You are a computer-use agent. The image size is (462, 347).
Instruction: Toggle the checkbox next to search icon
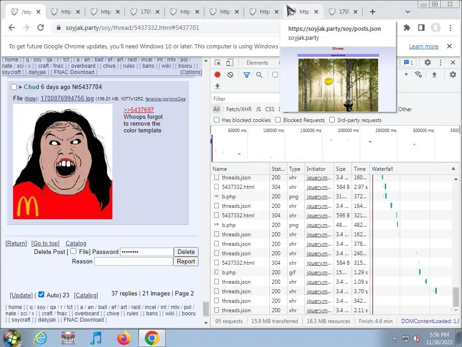275,75
